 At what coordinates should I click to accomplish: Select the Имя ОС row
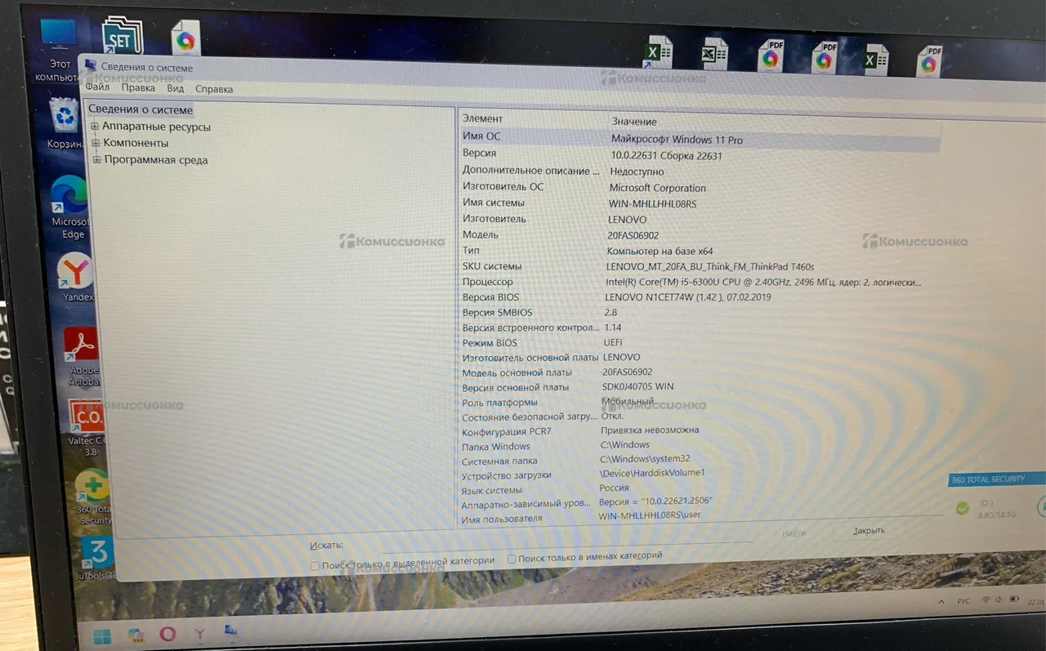coord(700,138)
